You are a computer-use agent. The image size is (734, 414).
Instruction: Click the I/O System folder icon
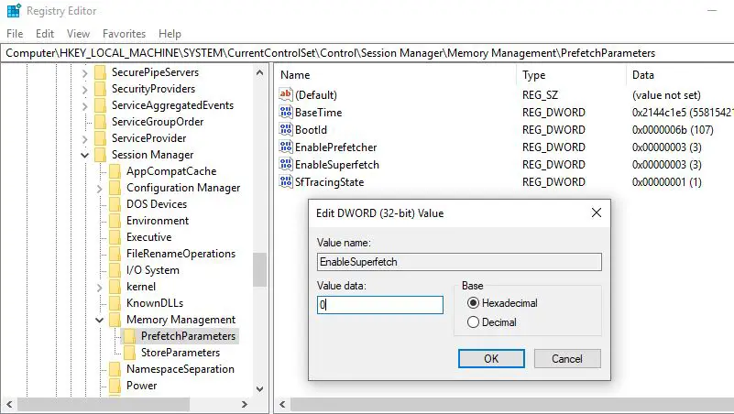115,270
